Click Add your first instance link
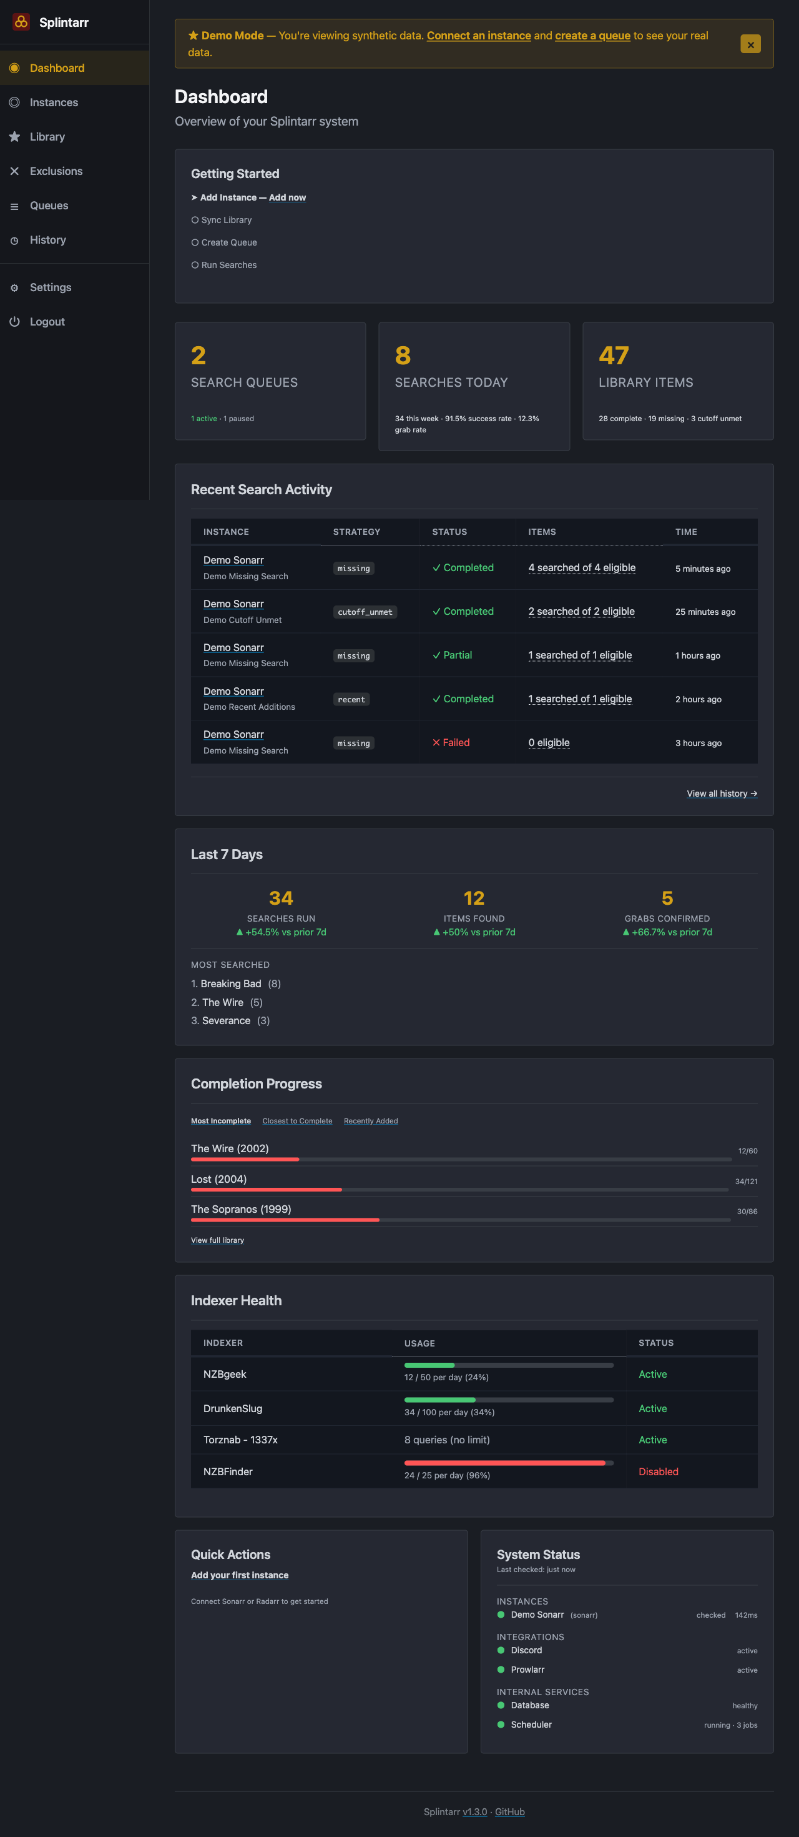 (239, 1575)
